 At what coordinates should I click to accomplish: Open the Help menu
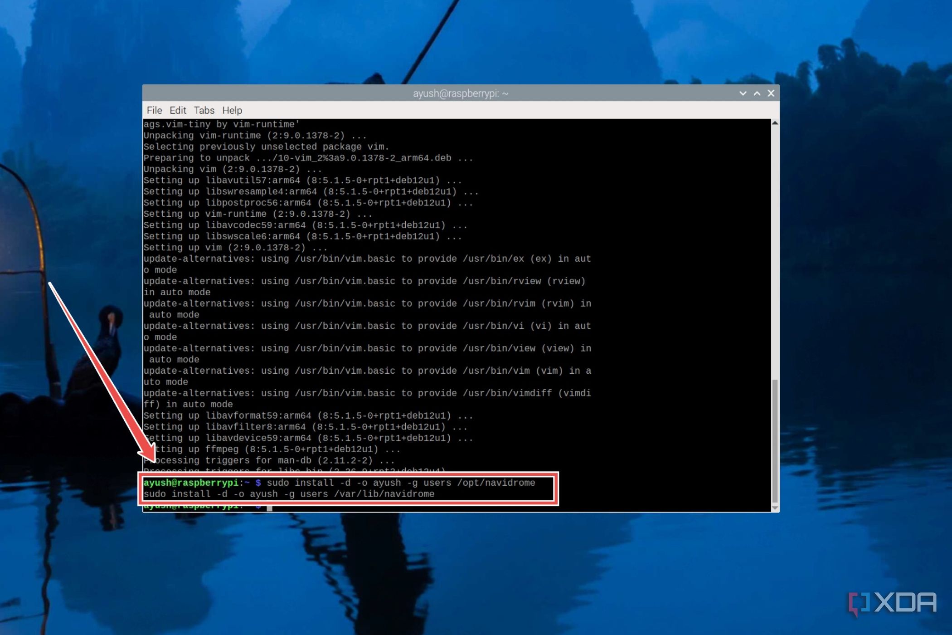pos(232,110)
